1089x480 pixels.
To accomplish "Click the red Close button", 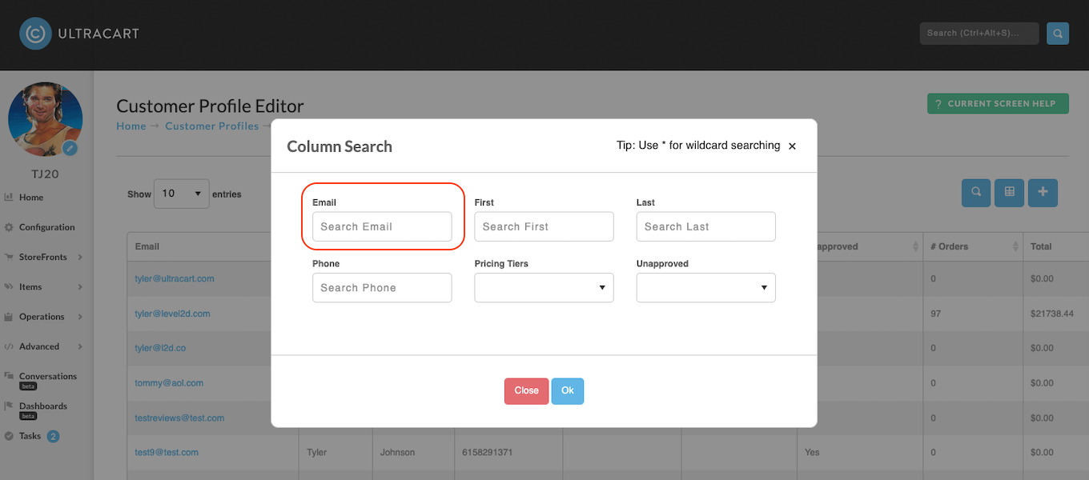I will pos(526,390).
